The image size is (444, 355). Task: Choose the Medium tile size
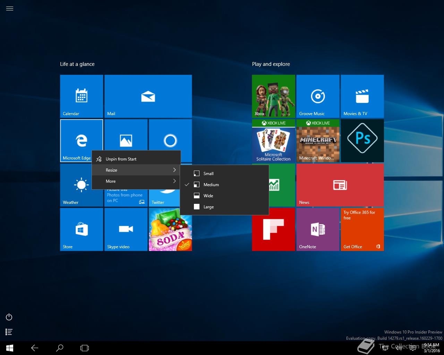[224, 184]
